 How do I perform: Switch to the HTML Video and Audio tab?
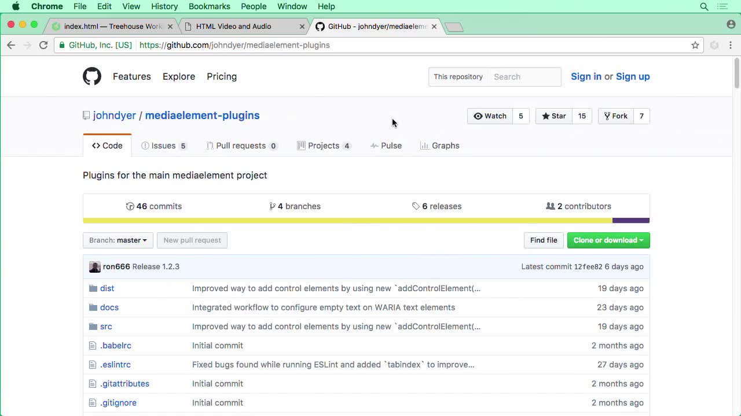coord(243,27)
